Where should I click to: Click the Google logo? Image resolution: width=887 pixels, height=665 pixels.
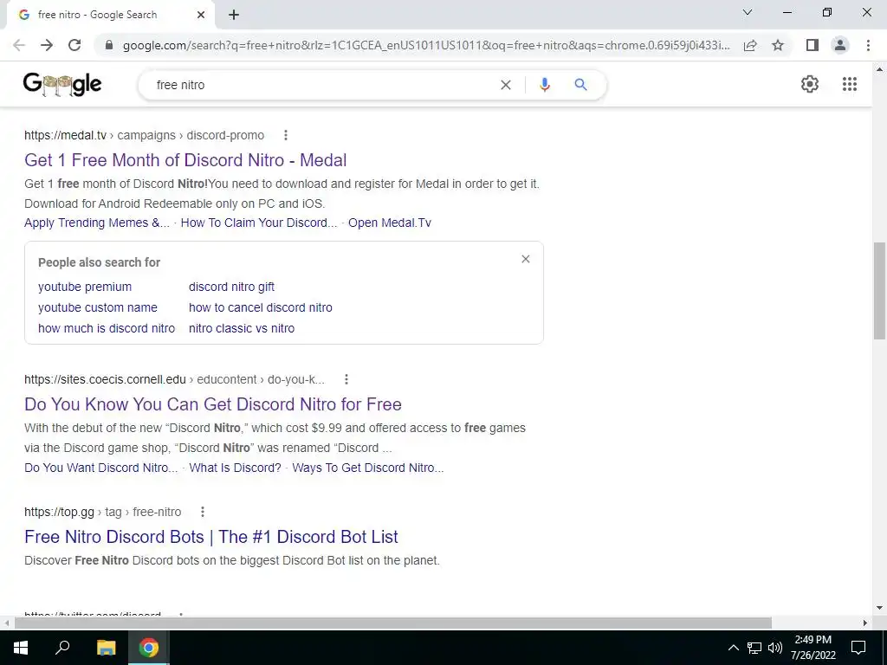pyautogui.click(x=62, y=85)
